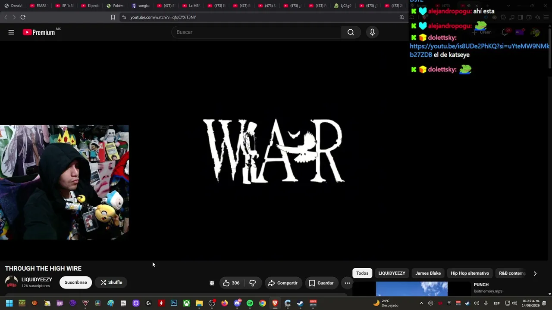Open File Explorer from the taskbar
Viewport: 552px width, 310px height.
pyautogui.click(x=199, y=303)
